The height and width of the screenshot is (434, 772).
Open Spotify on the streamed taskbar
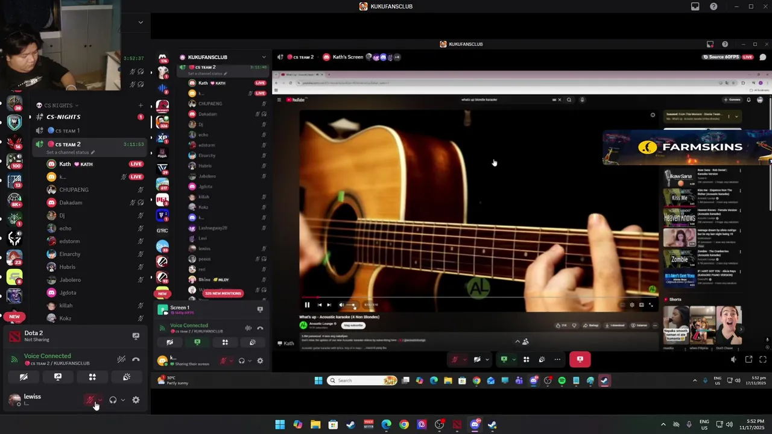pyautogui.click(x=562, y=380)
